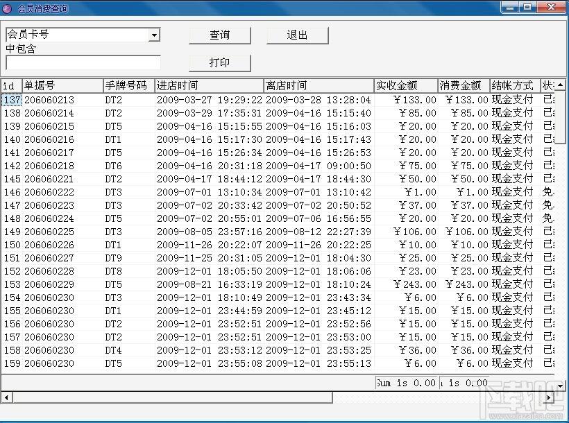Image resolution: width=569 pixels, height=423 pixels.
Task: Click ￥133.00 消费金额 in row 137
Action: click(467, 100)
